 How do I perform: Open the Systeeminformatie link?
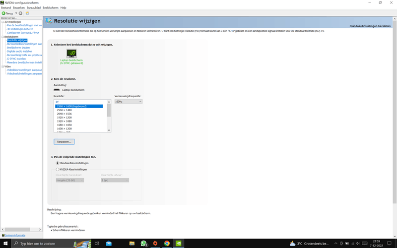(15, 235)
